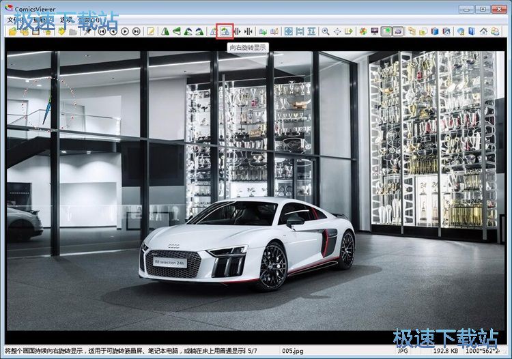Click the monitor full screen icon
This screenshot has width=512, height=359.
(x=374, y=31)
